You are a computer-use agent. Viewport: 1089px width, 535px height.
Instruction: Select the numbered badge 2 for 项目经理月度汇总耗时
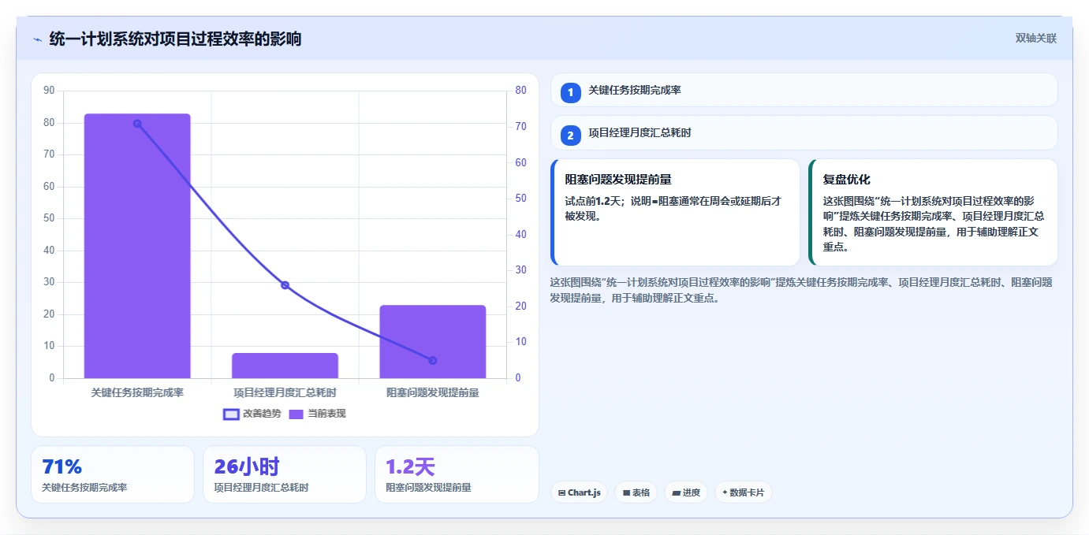(570, 134)
